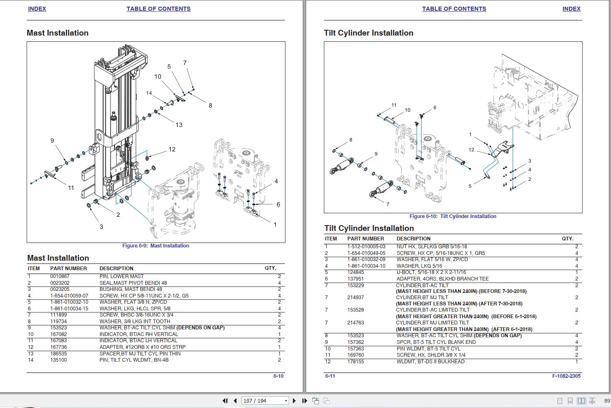
Task: Click PIN, TILT CYL WLDMT, BN-4B text
Action: 134,360
